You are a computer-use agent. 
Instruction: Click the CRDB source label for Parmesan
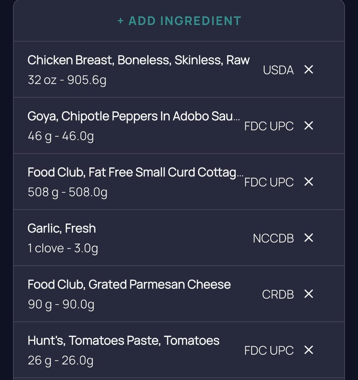[x=278, y=294]
